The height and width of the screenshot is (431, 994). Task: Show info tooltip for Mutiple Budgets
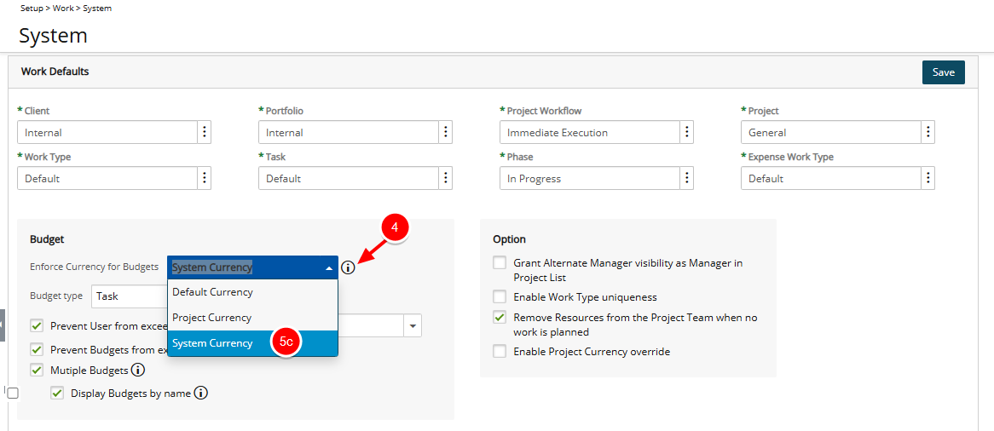point(138,370)
